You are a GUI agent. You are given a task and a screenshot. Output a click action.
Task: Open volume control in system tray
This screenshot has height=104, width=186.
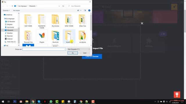pos(167,101)
